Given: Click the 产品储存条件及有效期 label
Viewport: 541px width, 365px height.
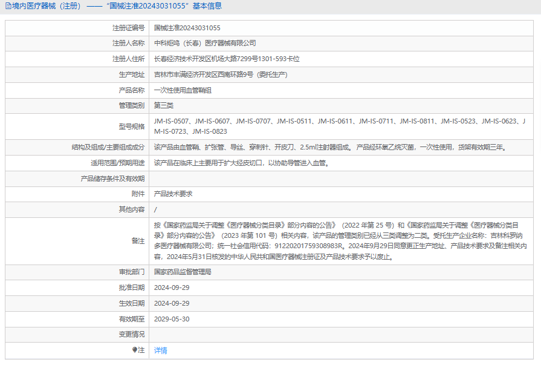Looking at the screenshot, I should click(x=112, y=179).
